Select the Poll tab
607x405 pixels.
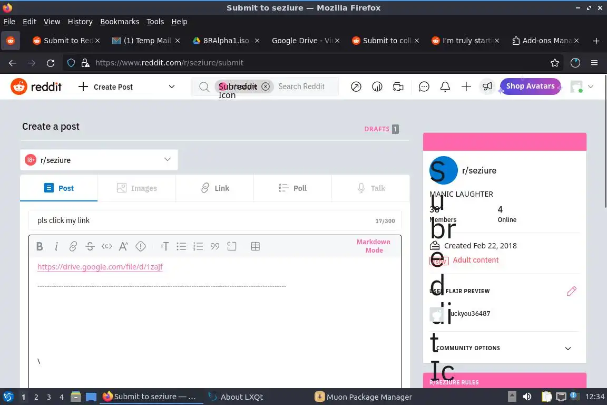(x=292, y=188)
